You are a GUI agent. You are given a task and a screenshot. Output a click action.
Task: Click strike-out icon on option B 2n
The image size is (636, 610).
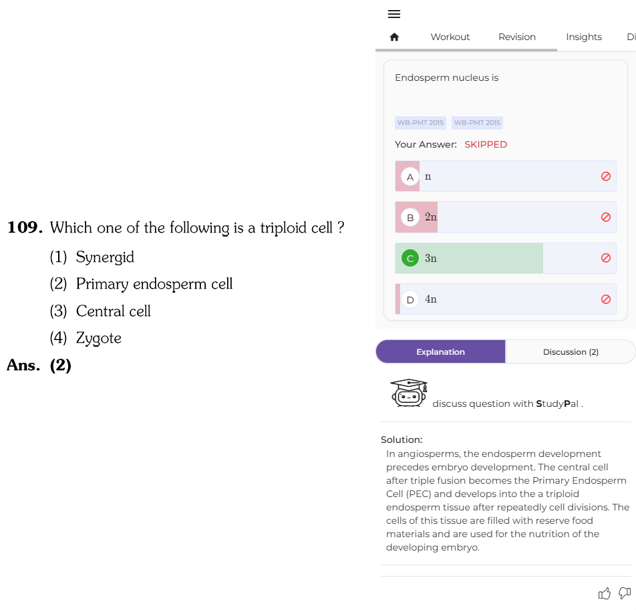[x=605, y=217]
